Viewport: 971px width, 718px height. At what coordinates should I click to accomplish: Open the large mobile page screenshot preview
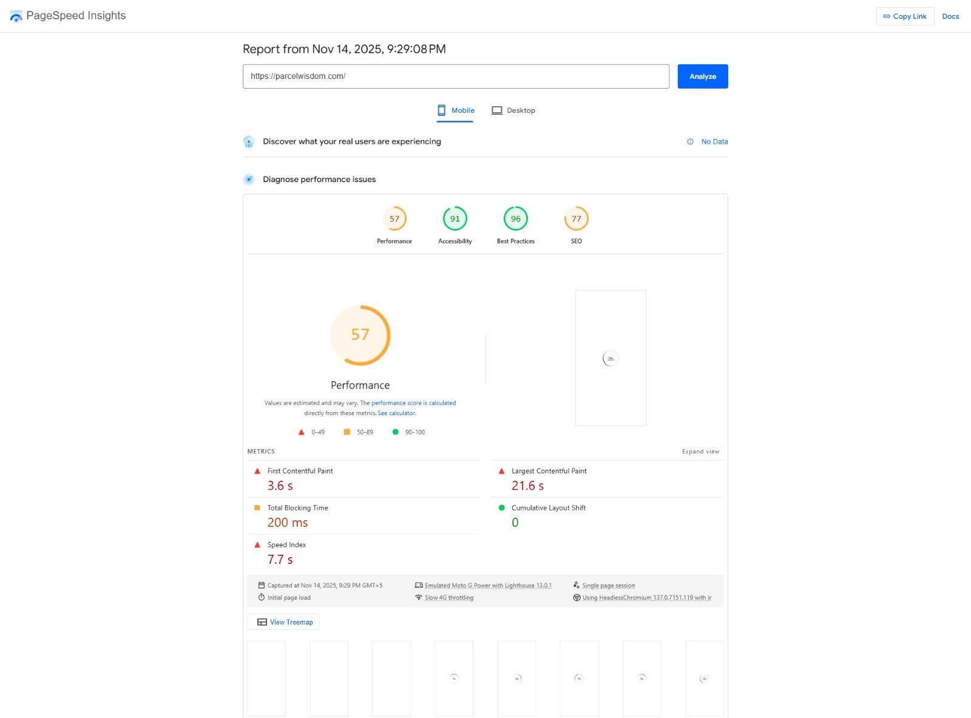tap(611, 358)
